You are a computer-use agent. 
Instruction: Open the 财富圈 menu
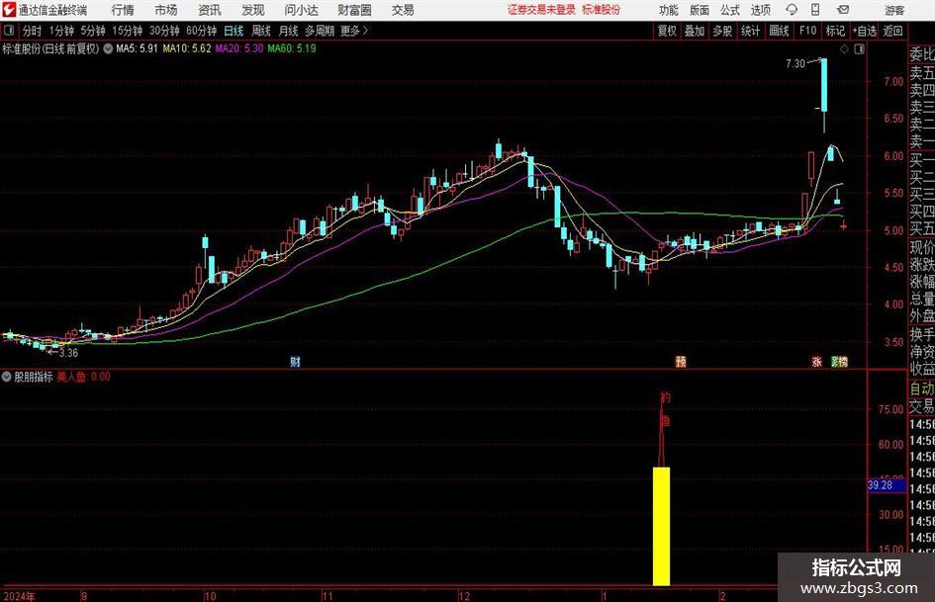[354, 10]
